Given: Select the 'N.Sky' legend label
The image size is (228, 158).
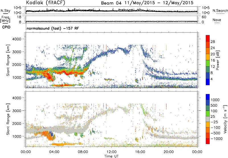Looking at the screenshot, I should [5, 11].
